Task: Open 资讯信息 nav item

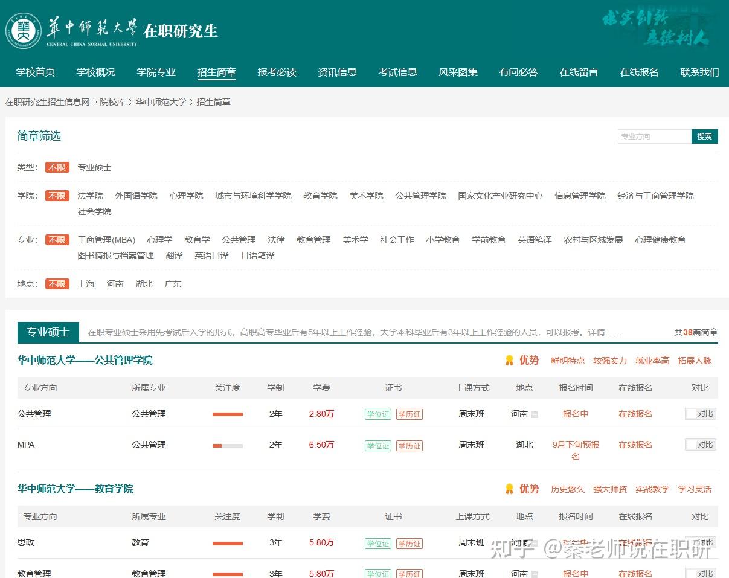Action: pyautogui.click(x=338, y=72)
